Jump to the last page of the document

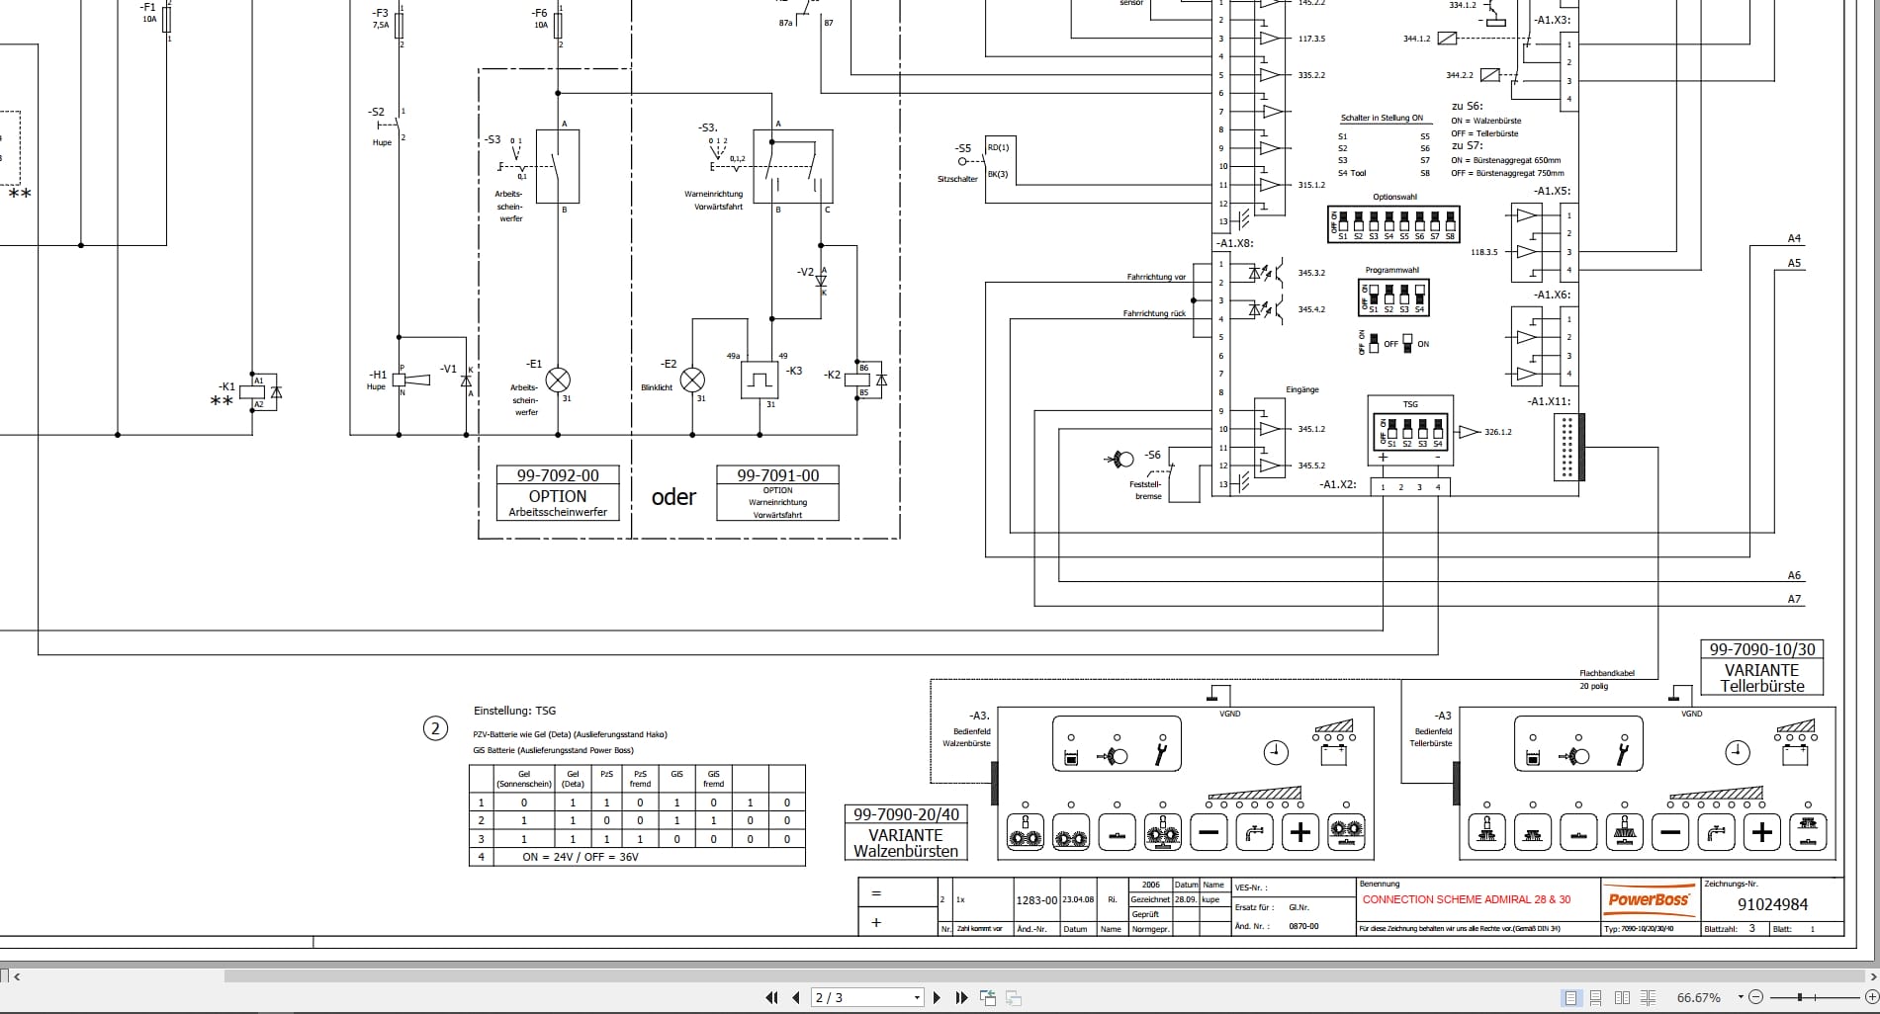960,997
